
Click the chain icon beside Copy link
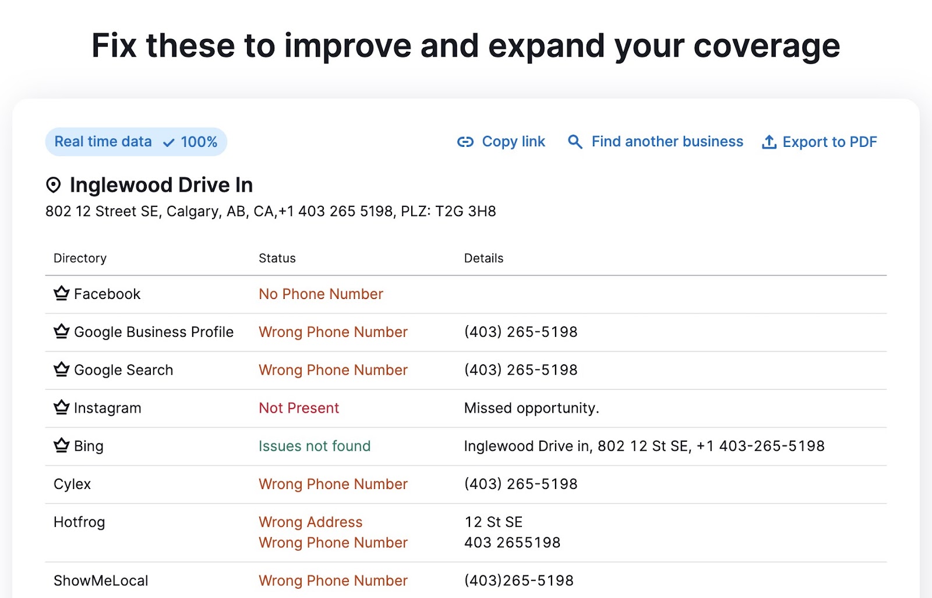[x=465, y=142]
